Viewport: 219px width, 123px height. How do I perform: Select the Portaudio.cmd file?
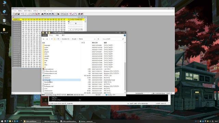coord(49,86)
